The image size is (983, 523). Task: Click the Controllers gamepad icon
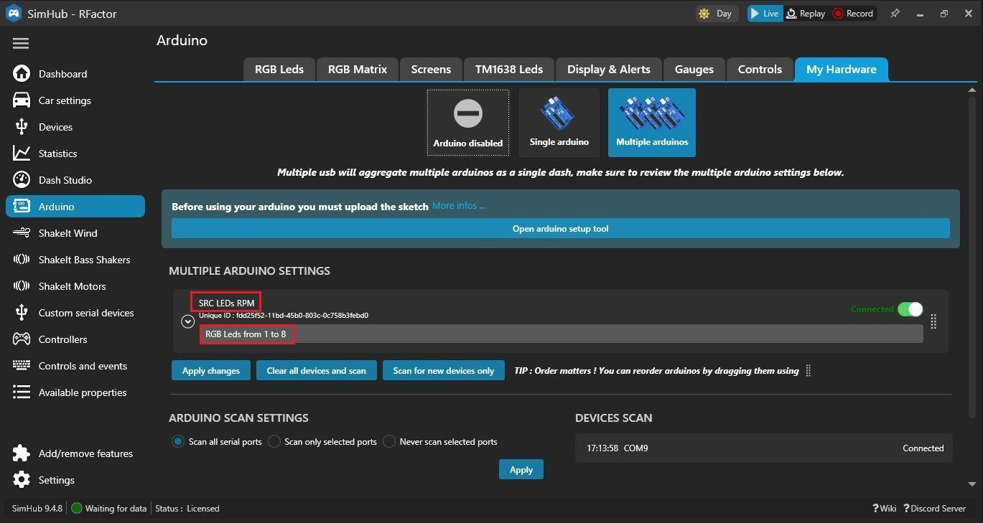pyautogui.click(x=22, y=339)
